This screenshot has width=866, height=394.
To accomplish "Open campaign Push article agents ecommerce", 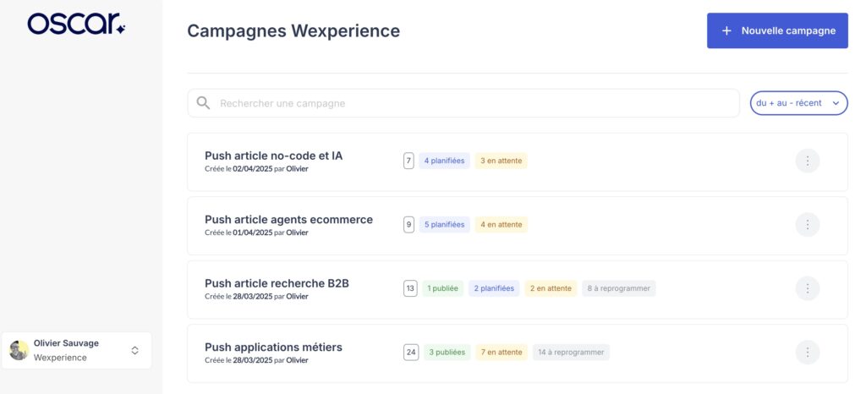I will (x=289, y=220).
